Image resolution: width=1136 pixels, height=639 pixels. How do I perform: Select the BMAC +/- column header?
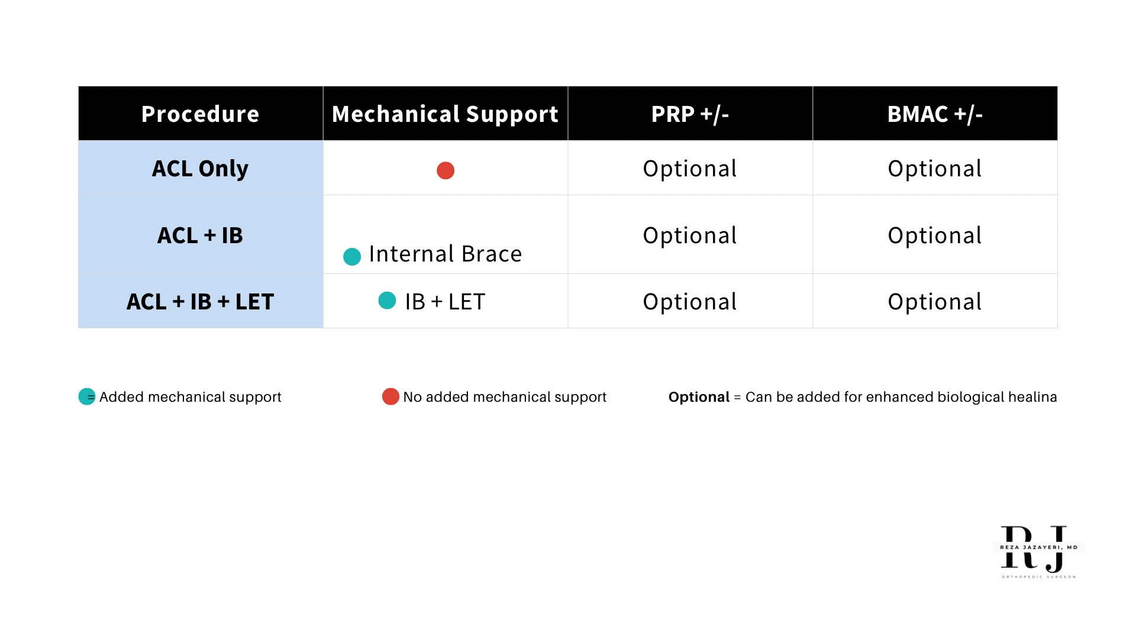tap(935, 114)
